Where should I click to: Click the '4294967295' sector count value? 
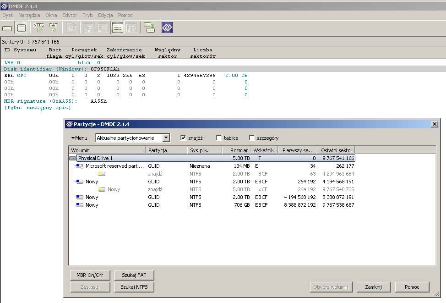click(x=200, y=76)
